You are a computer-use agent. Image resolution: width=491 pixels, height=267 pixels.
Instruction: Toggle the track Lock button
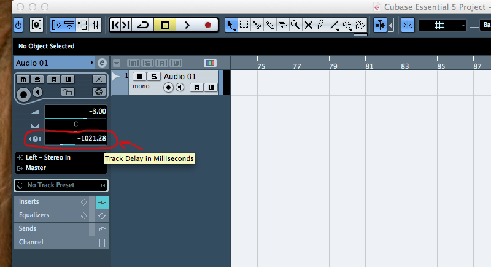point(68,91)
